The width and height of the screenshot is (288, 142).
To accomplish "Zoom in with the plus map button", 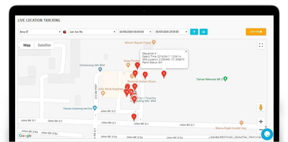I will (261, 122).
